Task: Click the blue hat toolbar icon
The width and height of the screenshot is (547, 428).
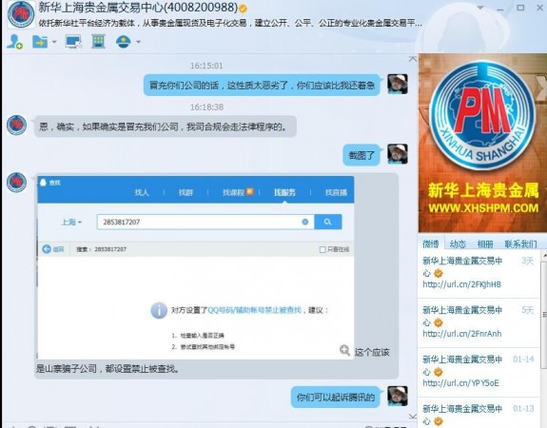Action: coord(123,42)
